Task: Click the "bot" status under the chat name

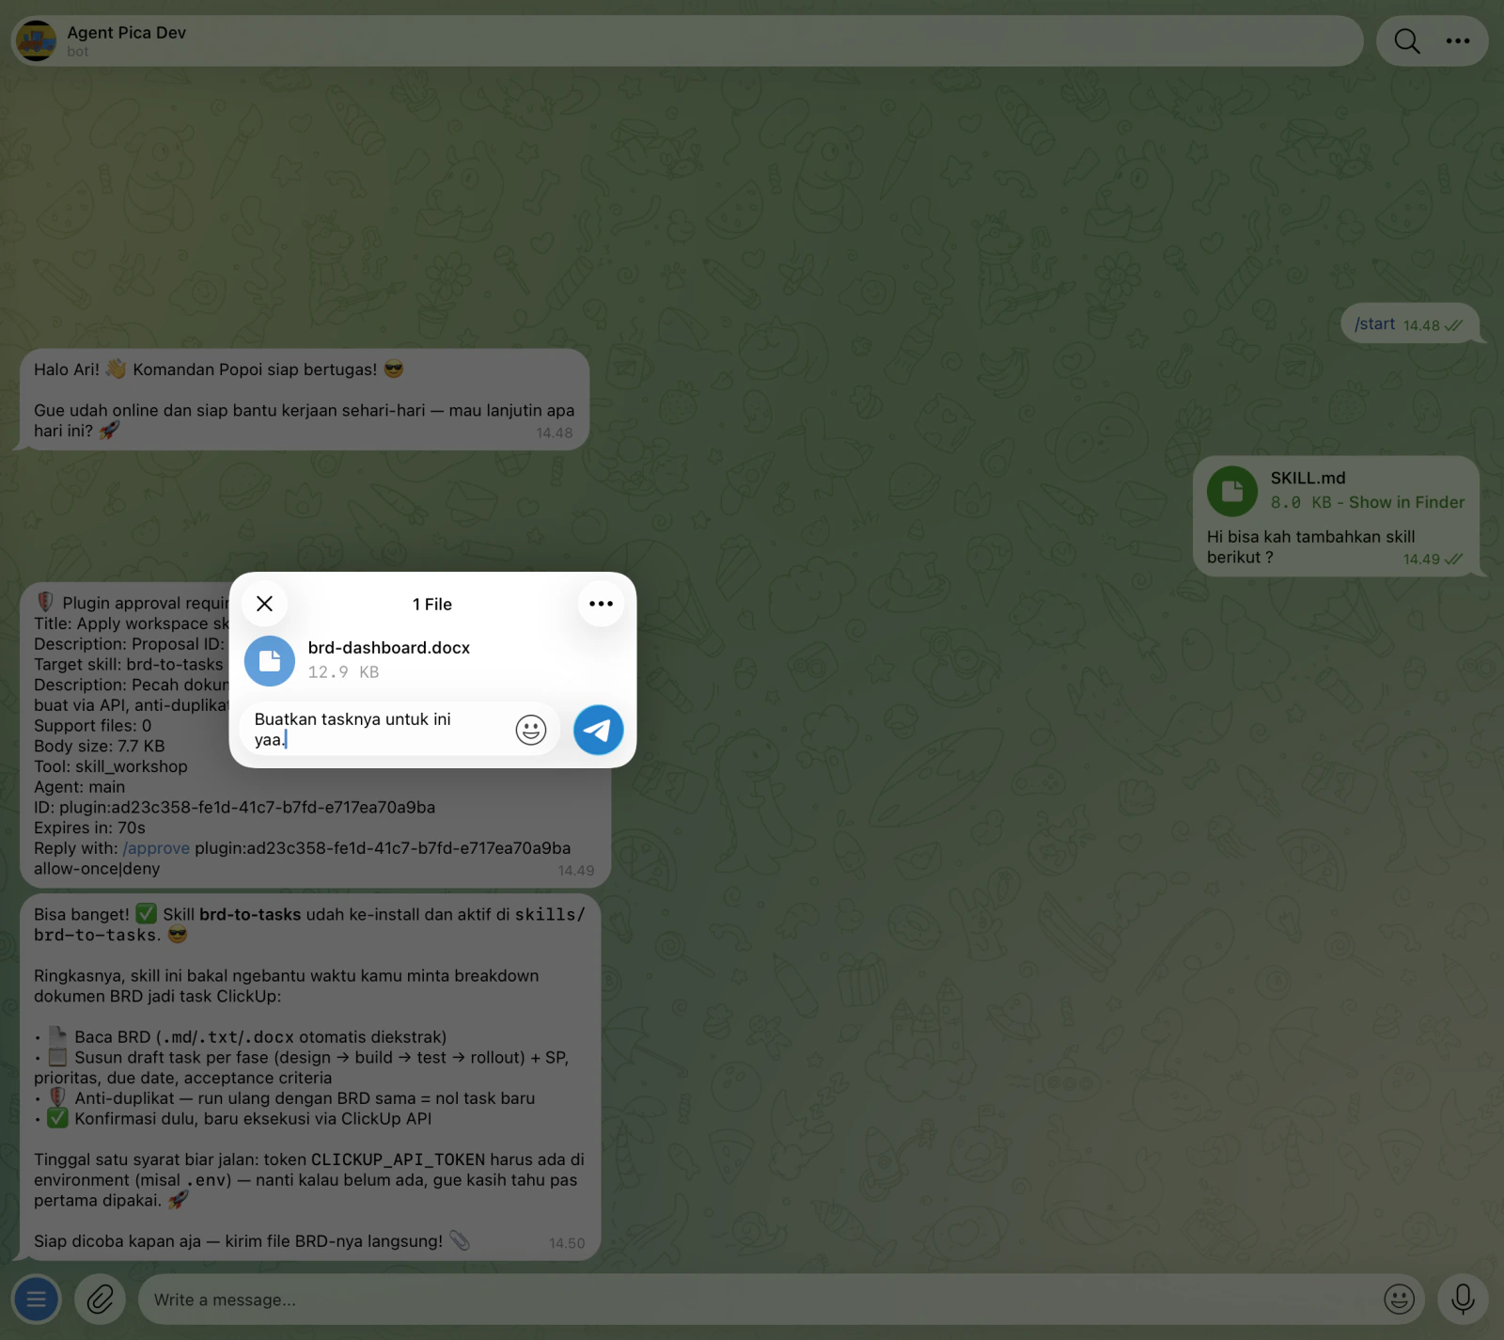Action: [x=78, y=52]
